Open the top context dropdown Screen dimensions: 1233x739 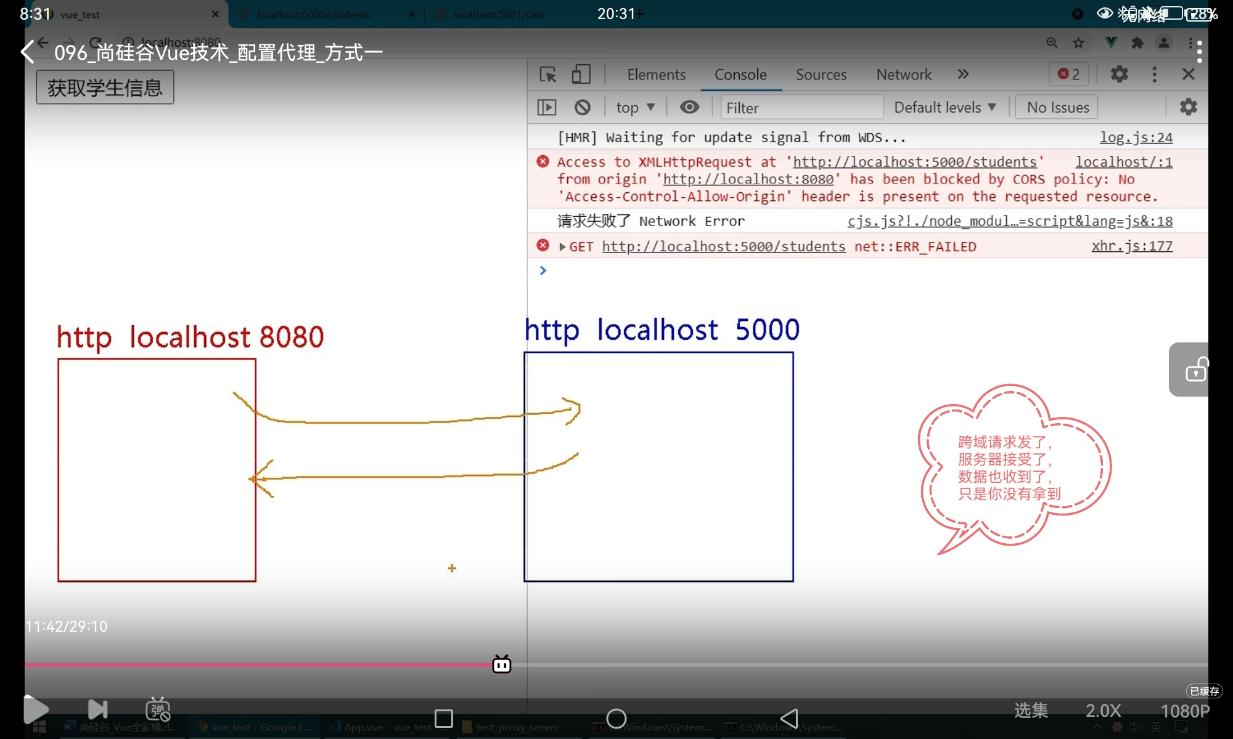tap(635, 108)
